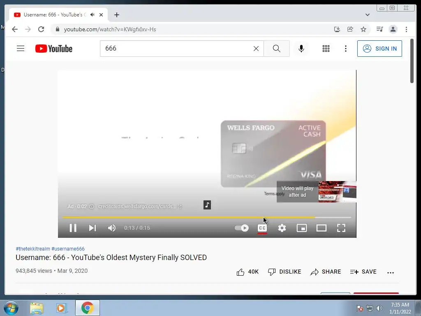Close the YouTube tab
The image size is (421, 316).
(101, 15)
